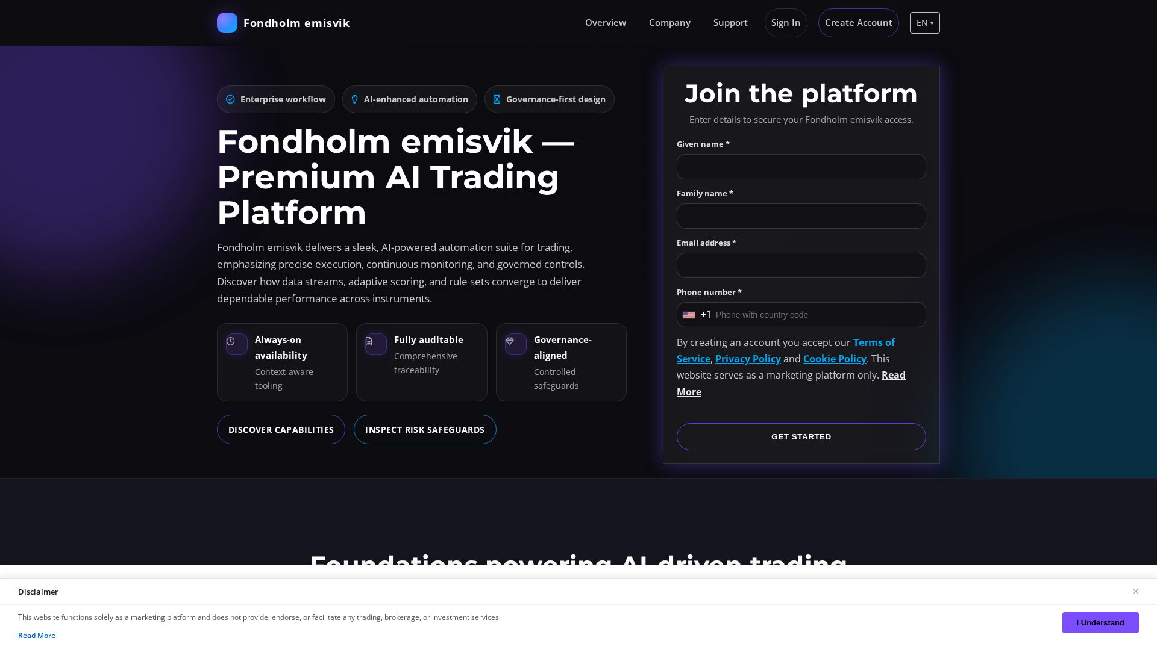
Task: Focus the Given name input field
Action: point(801,167)
